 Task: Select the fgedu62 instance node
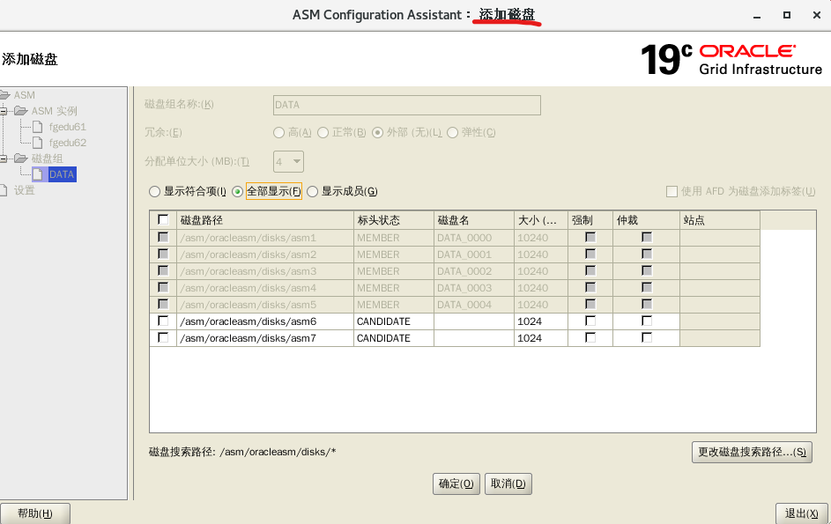[67, 143]
